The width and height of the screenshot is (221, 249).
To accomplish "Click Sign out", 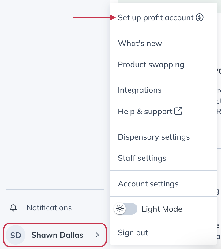I will (x=163, y=233).
